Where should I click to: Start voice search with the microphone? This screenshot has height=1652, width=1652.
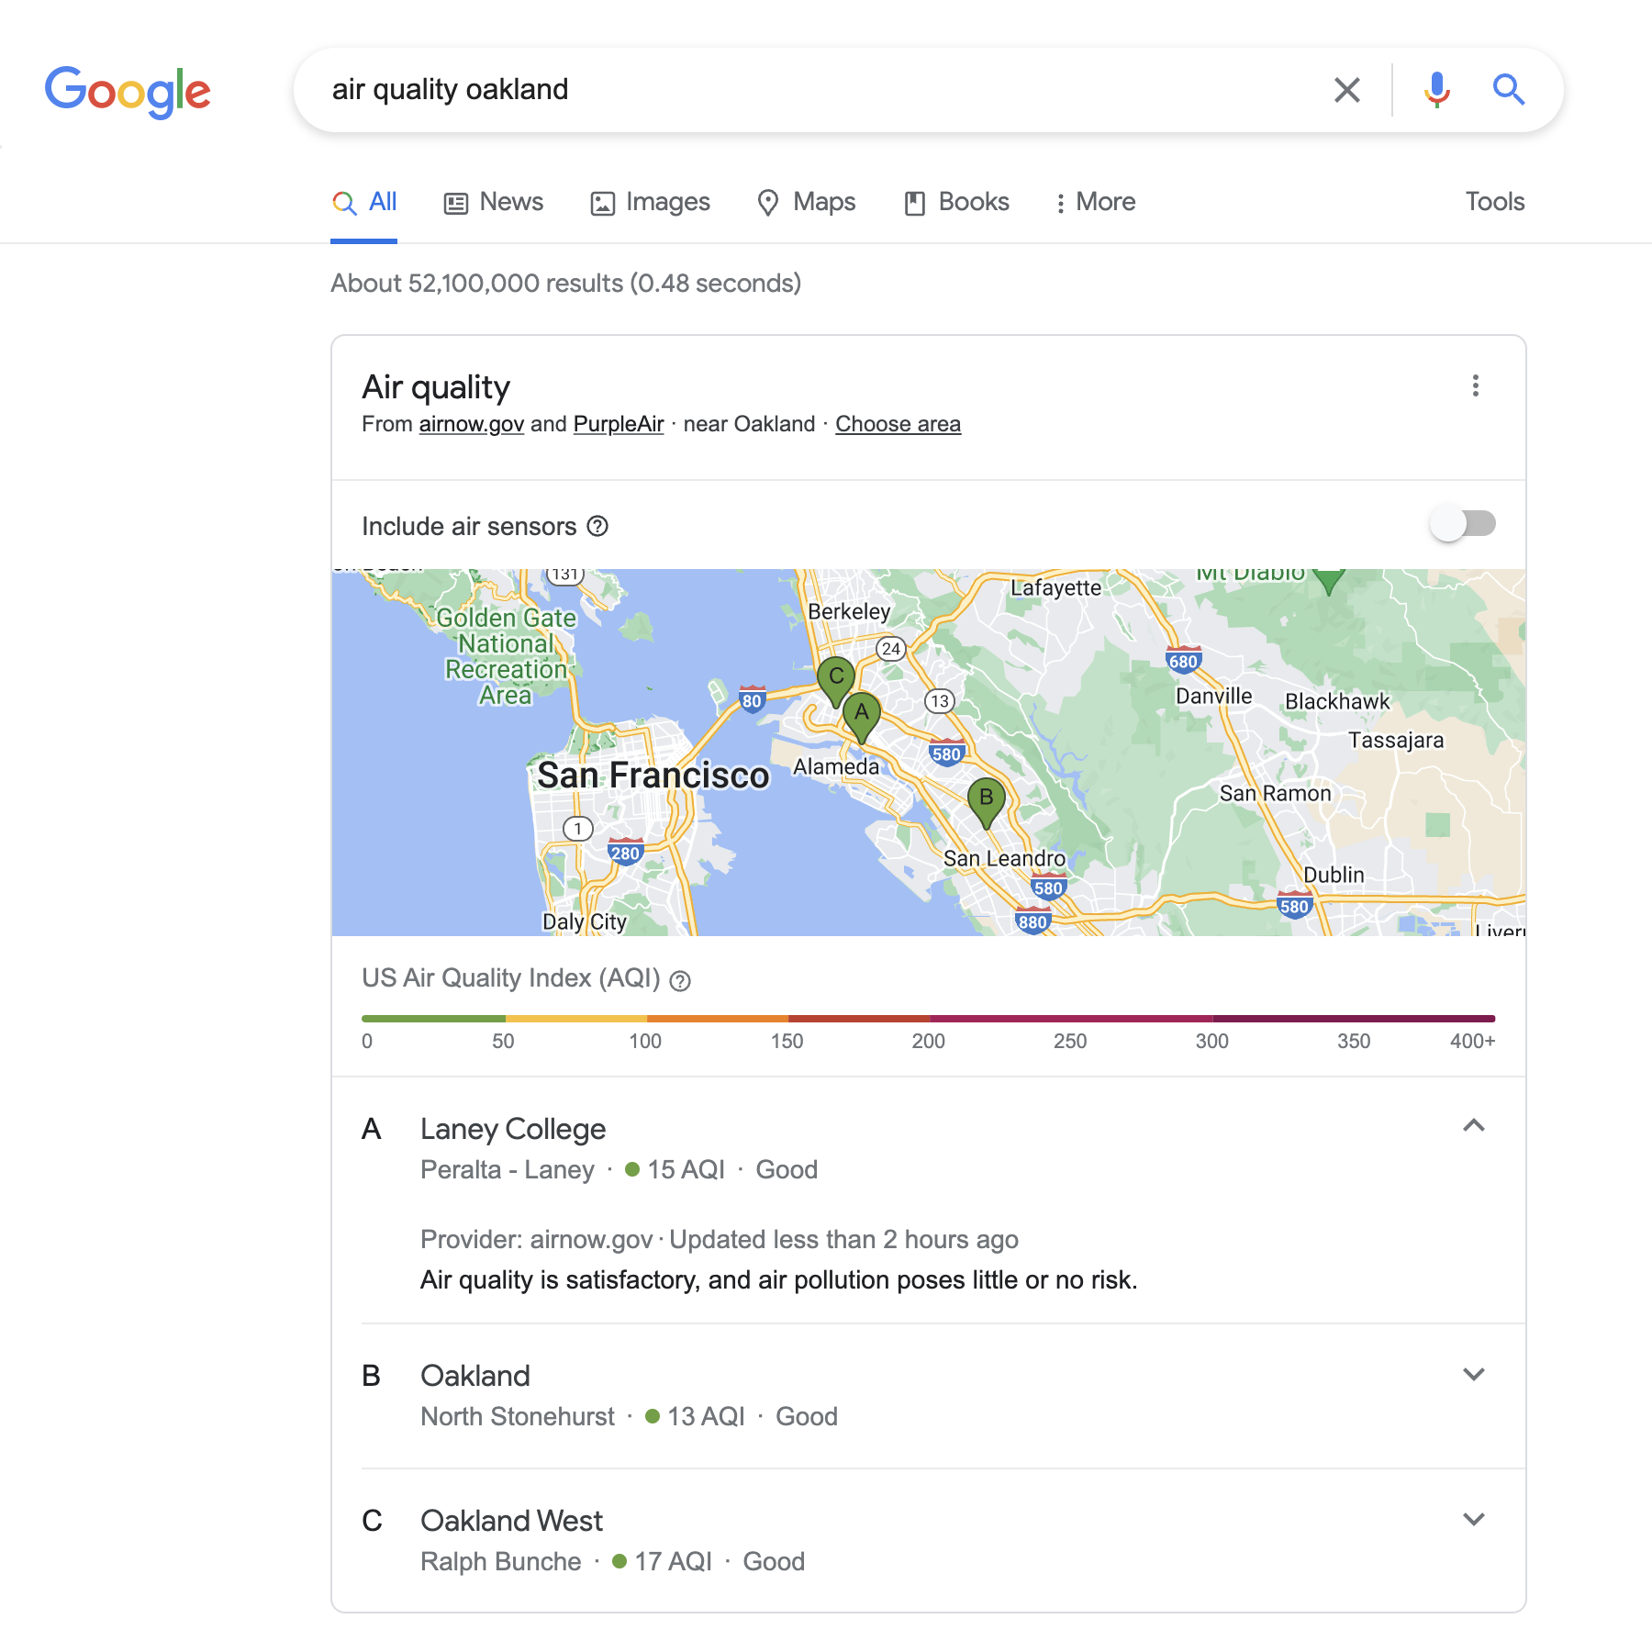tap(1436, 90)
